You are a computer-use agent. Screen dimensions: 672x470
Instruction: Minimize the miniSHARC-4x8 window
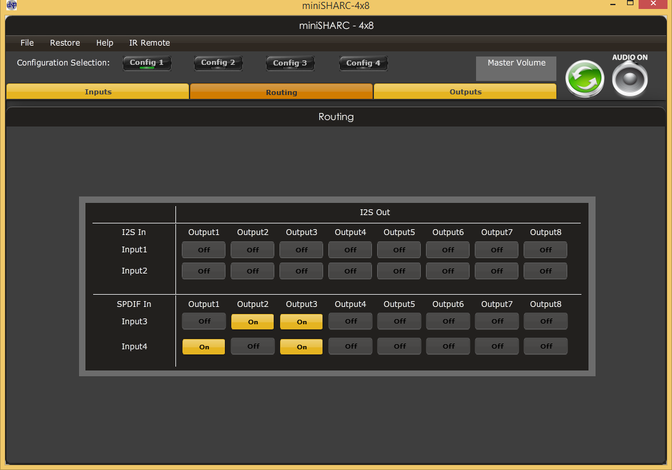coord(613,4)
